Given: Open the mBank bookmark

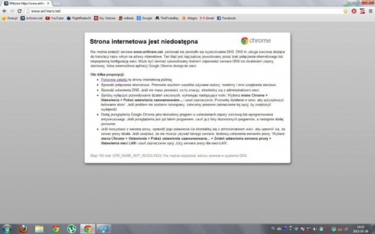Looking at the screenshot, I should (126, 18).
